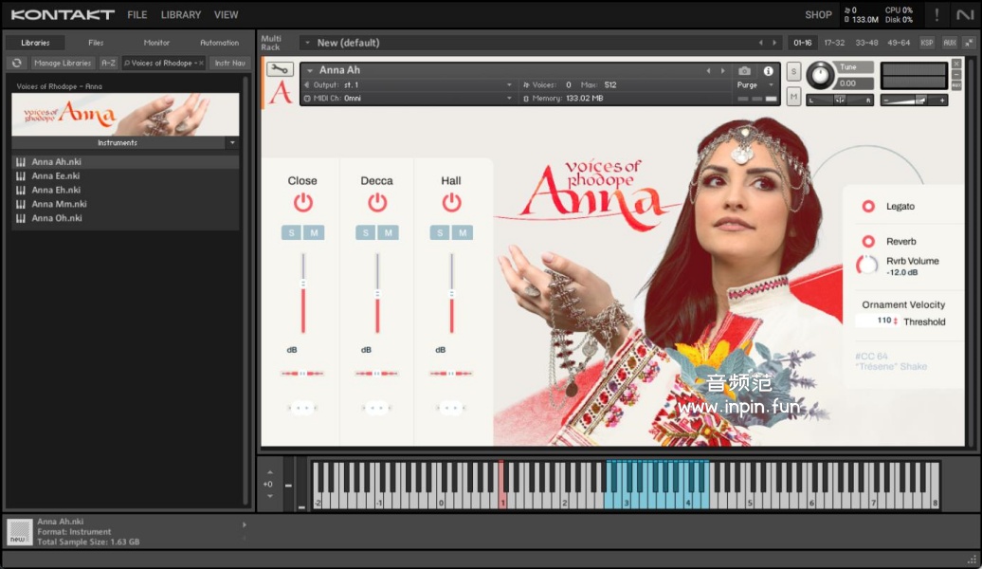Minimize rack view with the arrows icon
Viewport: 982px width, 569px height.
969,43
